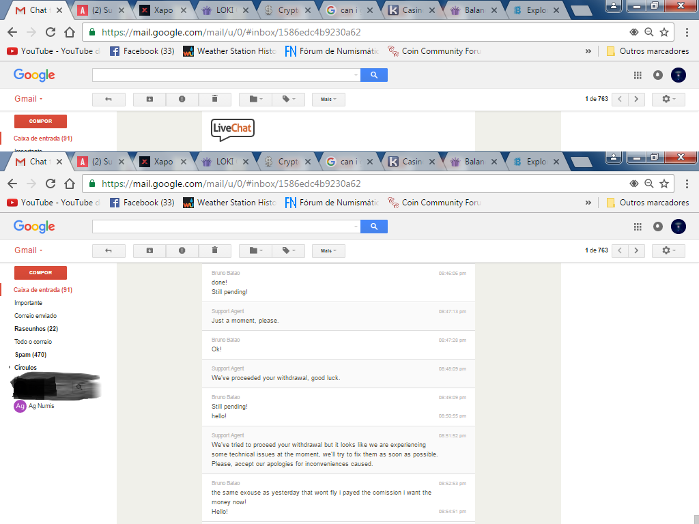Viewport: 699px width, 524px height.
Task: Reload the page in the lower browser window
Action: coord(51,184)
